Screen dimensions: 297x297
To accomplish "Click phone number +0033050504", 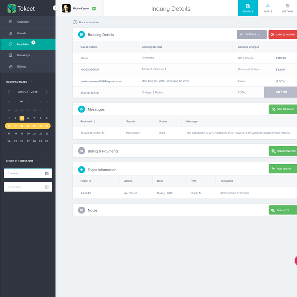I will (90, 69).
